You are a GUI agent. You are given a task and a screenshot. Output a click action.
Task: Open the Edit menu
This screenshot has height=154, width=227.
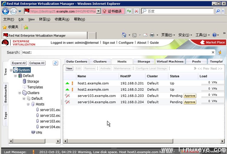point(21,19)
